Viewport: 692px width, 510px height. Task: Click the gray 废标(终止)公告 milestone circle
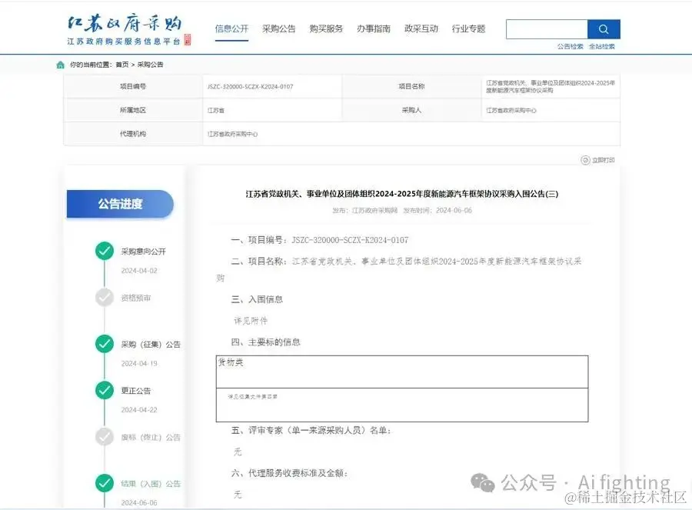pos(104,437)
